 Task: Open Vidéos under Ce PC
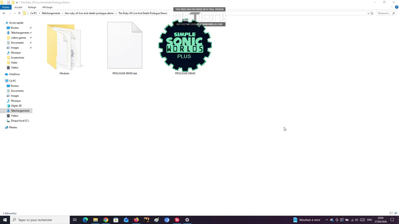tap(15, 116)
